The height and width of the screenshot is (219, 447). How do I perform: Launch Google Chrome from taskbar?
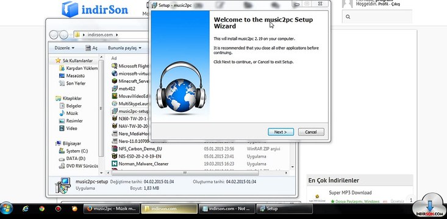pos(42,209)
